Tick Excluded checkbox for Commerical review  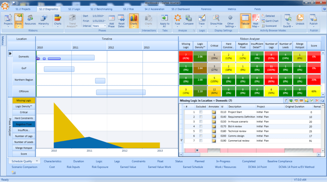201,141
